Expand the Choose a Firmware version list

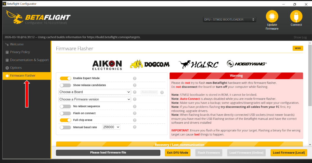(95, 99)
